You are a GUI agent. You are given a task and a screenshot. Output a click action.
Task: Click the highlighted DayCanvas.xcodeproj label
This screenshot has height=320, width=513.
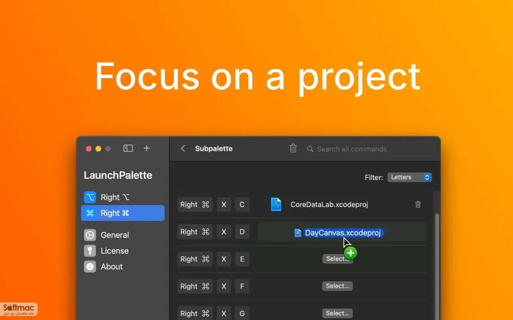click(343, 233)
